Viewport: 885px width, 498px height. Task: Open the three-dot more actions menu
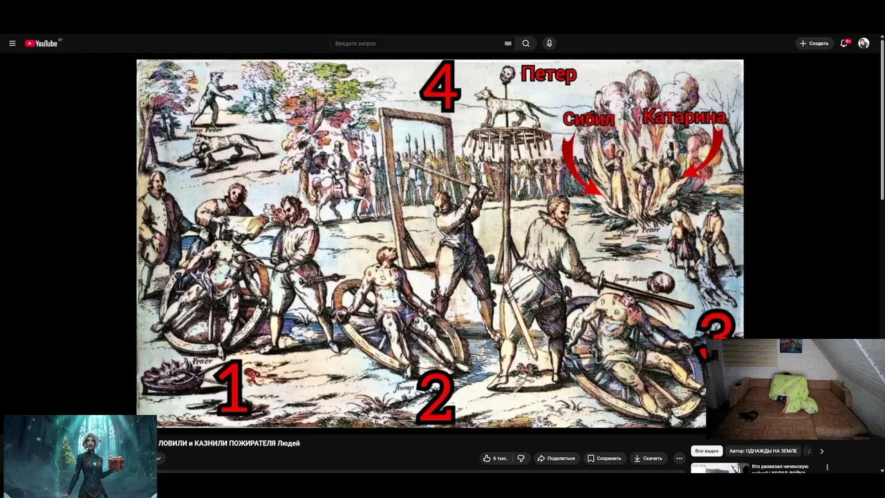coord(679,458)
